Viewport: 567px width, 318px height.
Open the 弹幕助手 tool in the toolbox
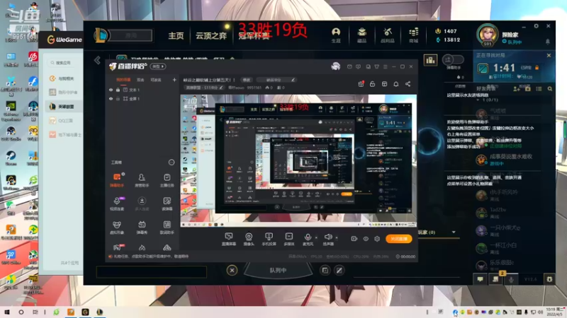(x=117, y=180)
